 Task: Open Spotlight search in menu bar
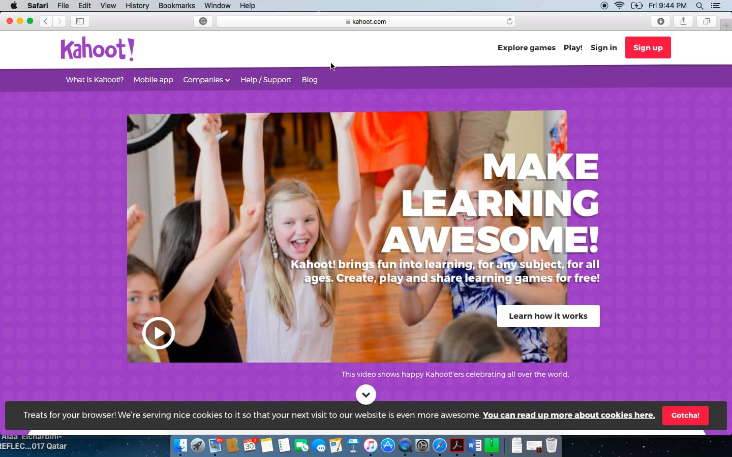pos(699,6)
